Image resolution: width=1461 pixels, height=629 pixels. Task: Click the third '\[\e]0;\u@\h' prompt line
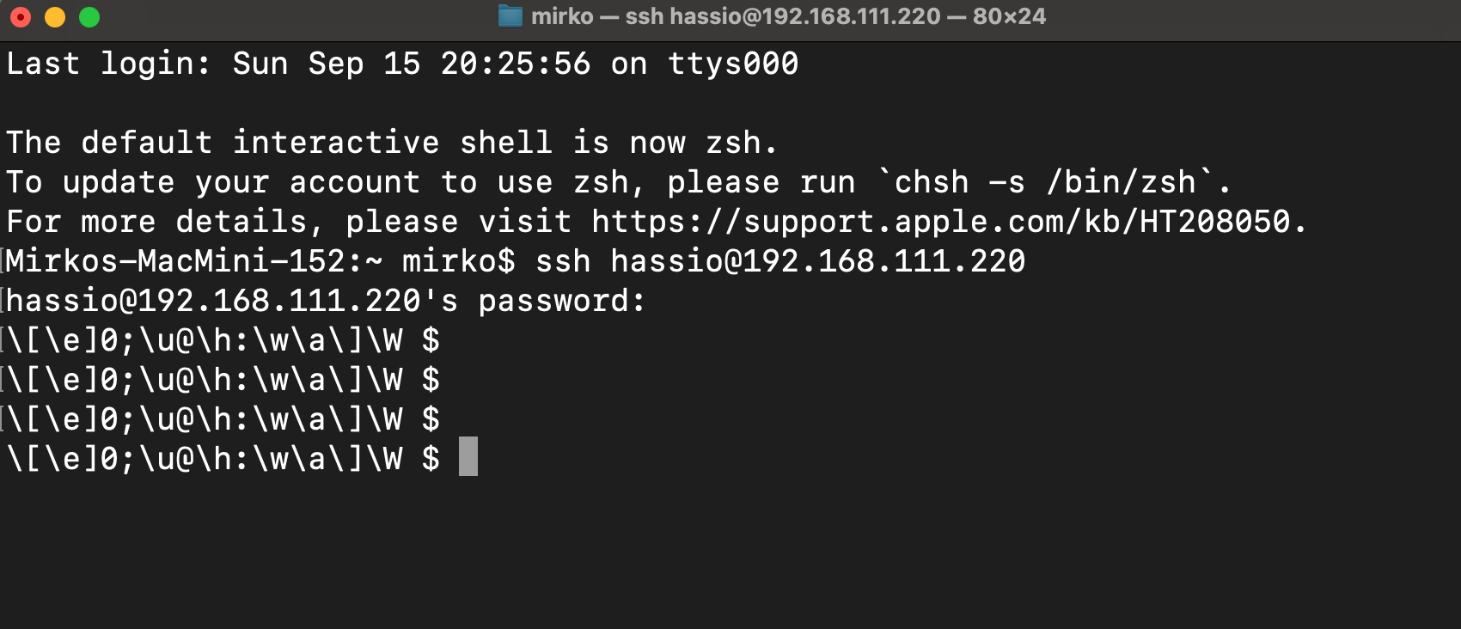click(x=223, y=419)
